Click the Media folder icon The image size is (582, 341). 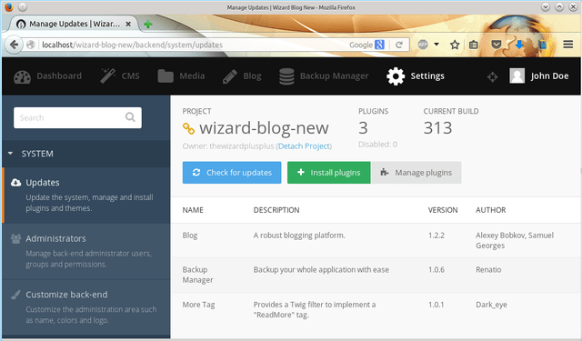(x=166, y=76)
